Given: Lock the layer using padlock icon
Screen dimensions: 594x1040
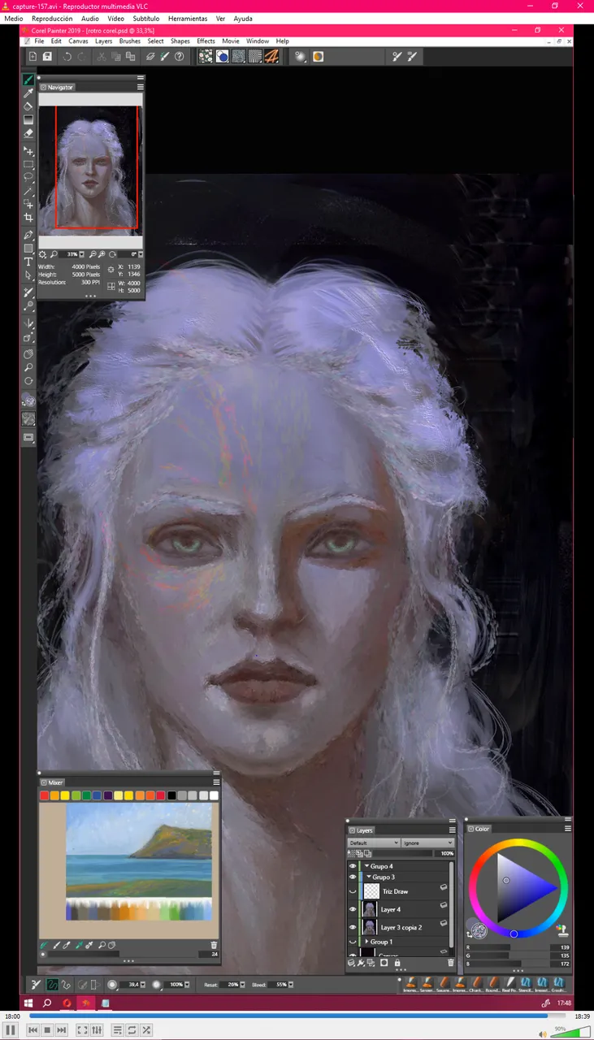Looking at the screenshot, I should [x=397, y=963].
